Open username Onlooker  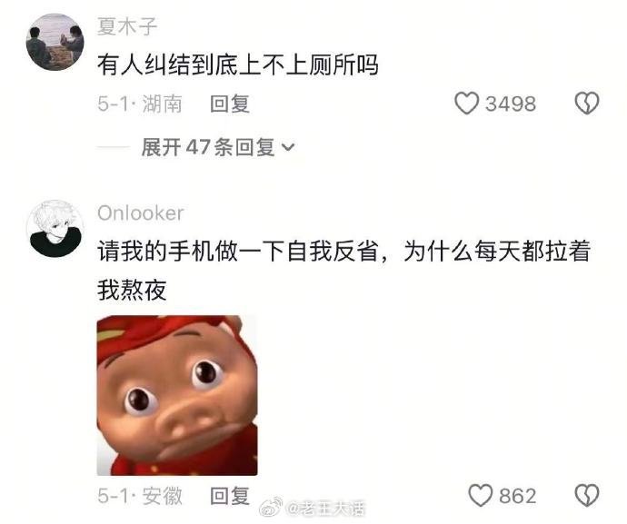point(141,213)
